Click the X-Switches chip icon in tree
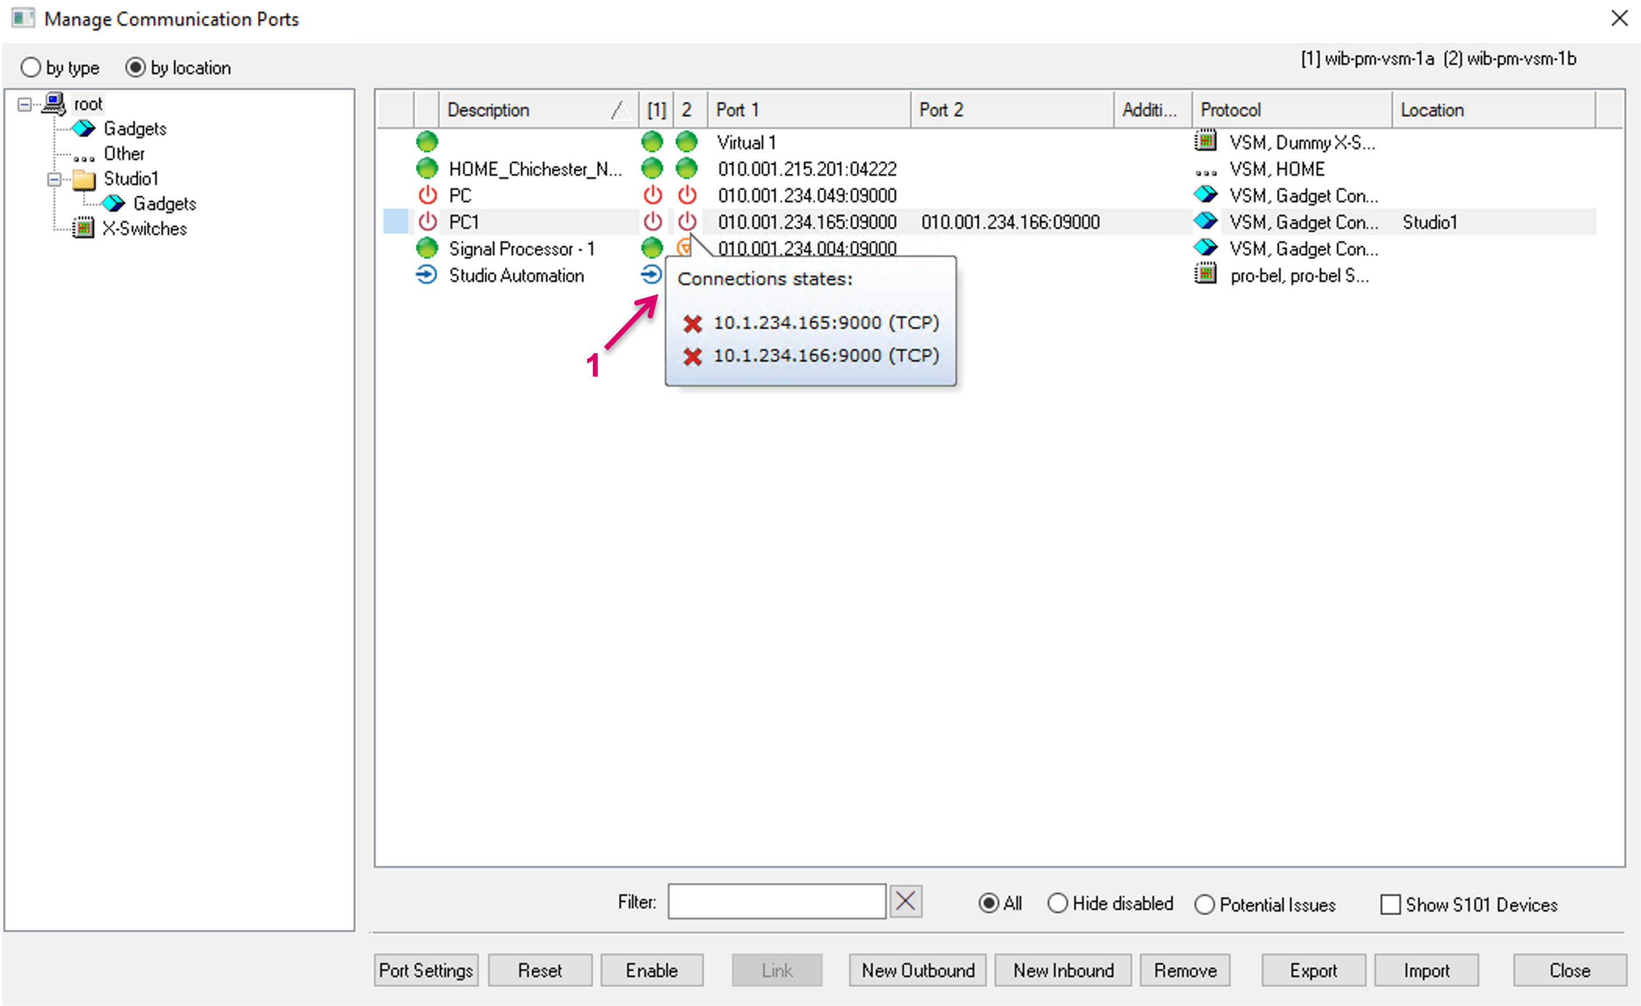 84,228
